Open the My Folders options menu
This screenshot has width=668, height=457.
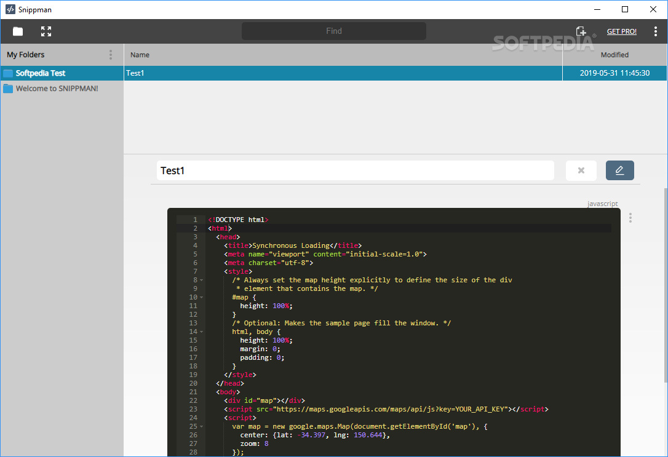click(111, 55)
